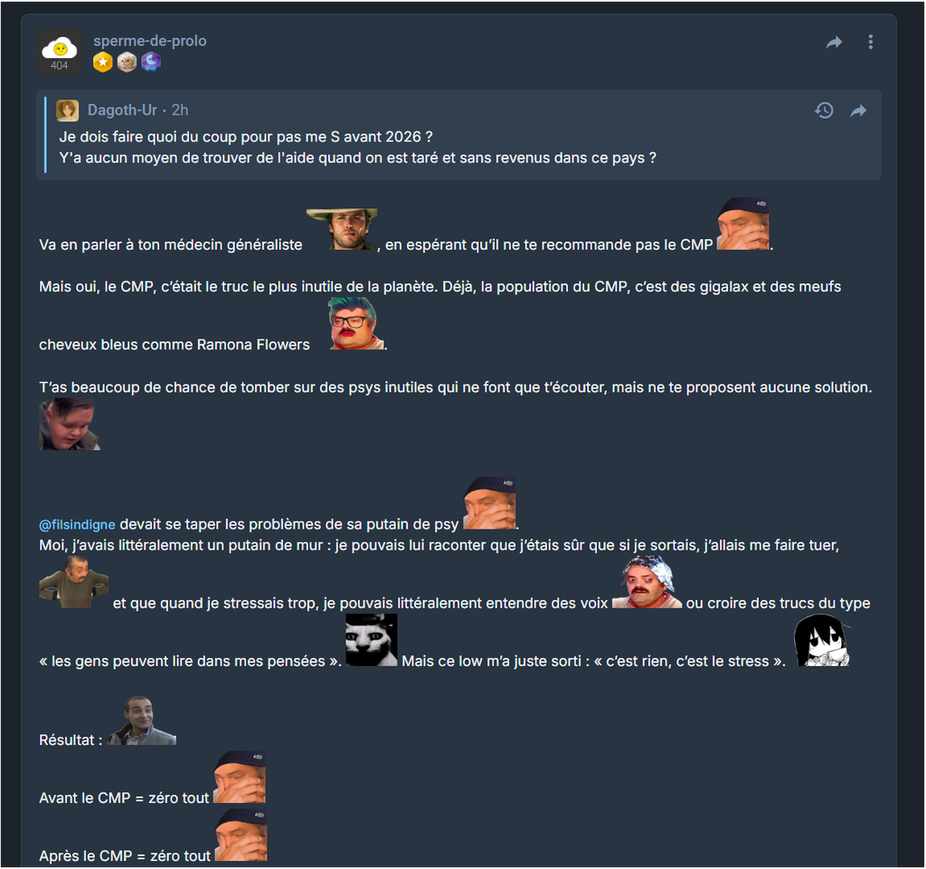This screenshot has width=926, height=869.
Task: Open the Dagoth-Ur username in quote
Action: tap(122, 110)
